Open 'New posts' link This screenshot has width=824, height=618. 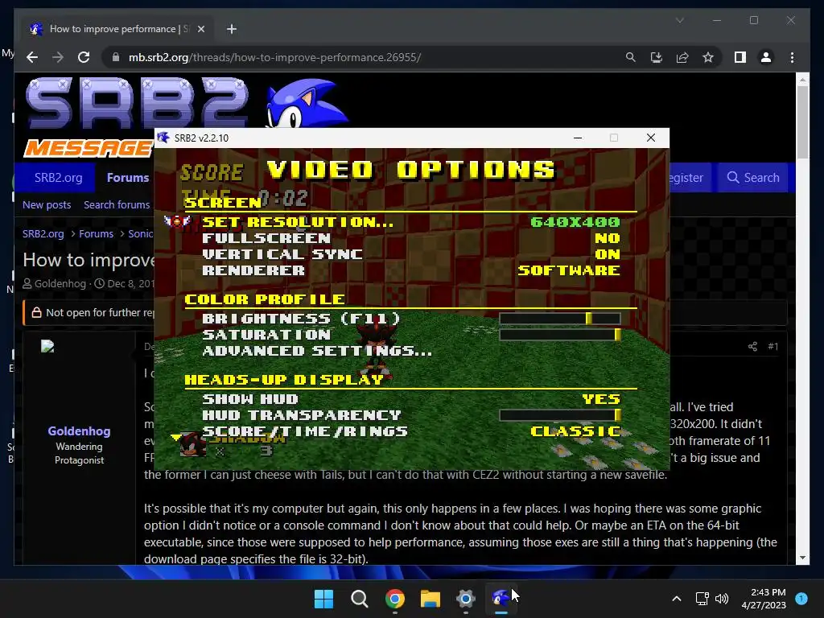click(47, 205)
